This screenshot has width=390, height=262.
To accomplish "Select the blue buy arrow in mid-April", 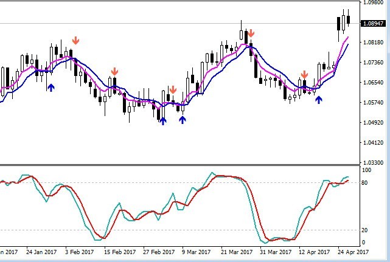I will coord(319,100).
